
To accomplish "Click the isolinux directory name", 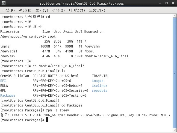I will click(x=99, y=86).
